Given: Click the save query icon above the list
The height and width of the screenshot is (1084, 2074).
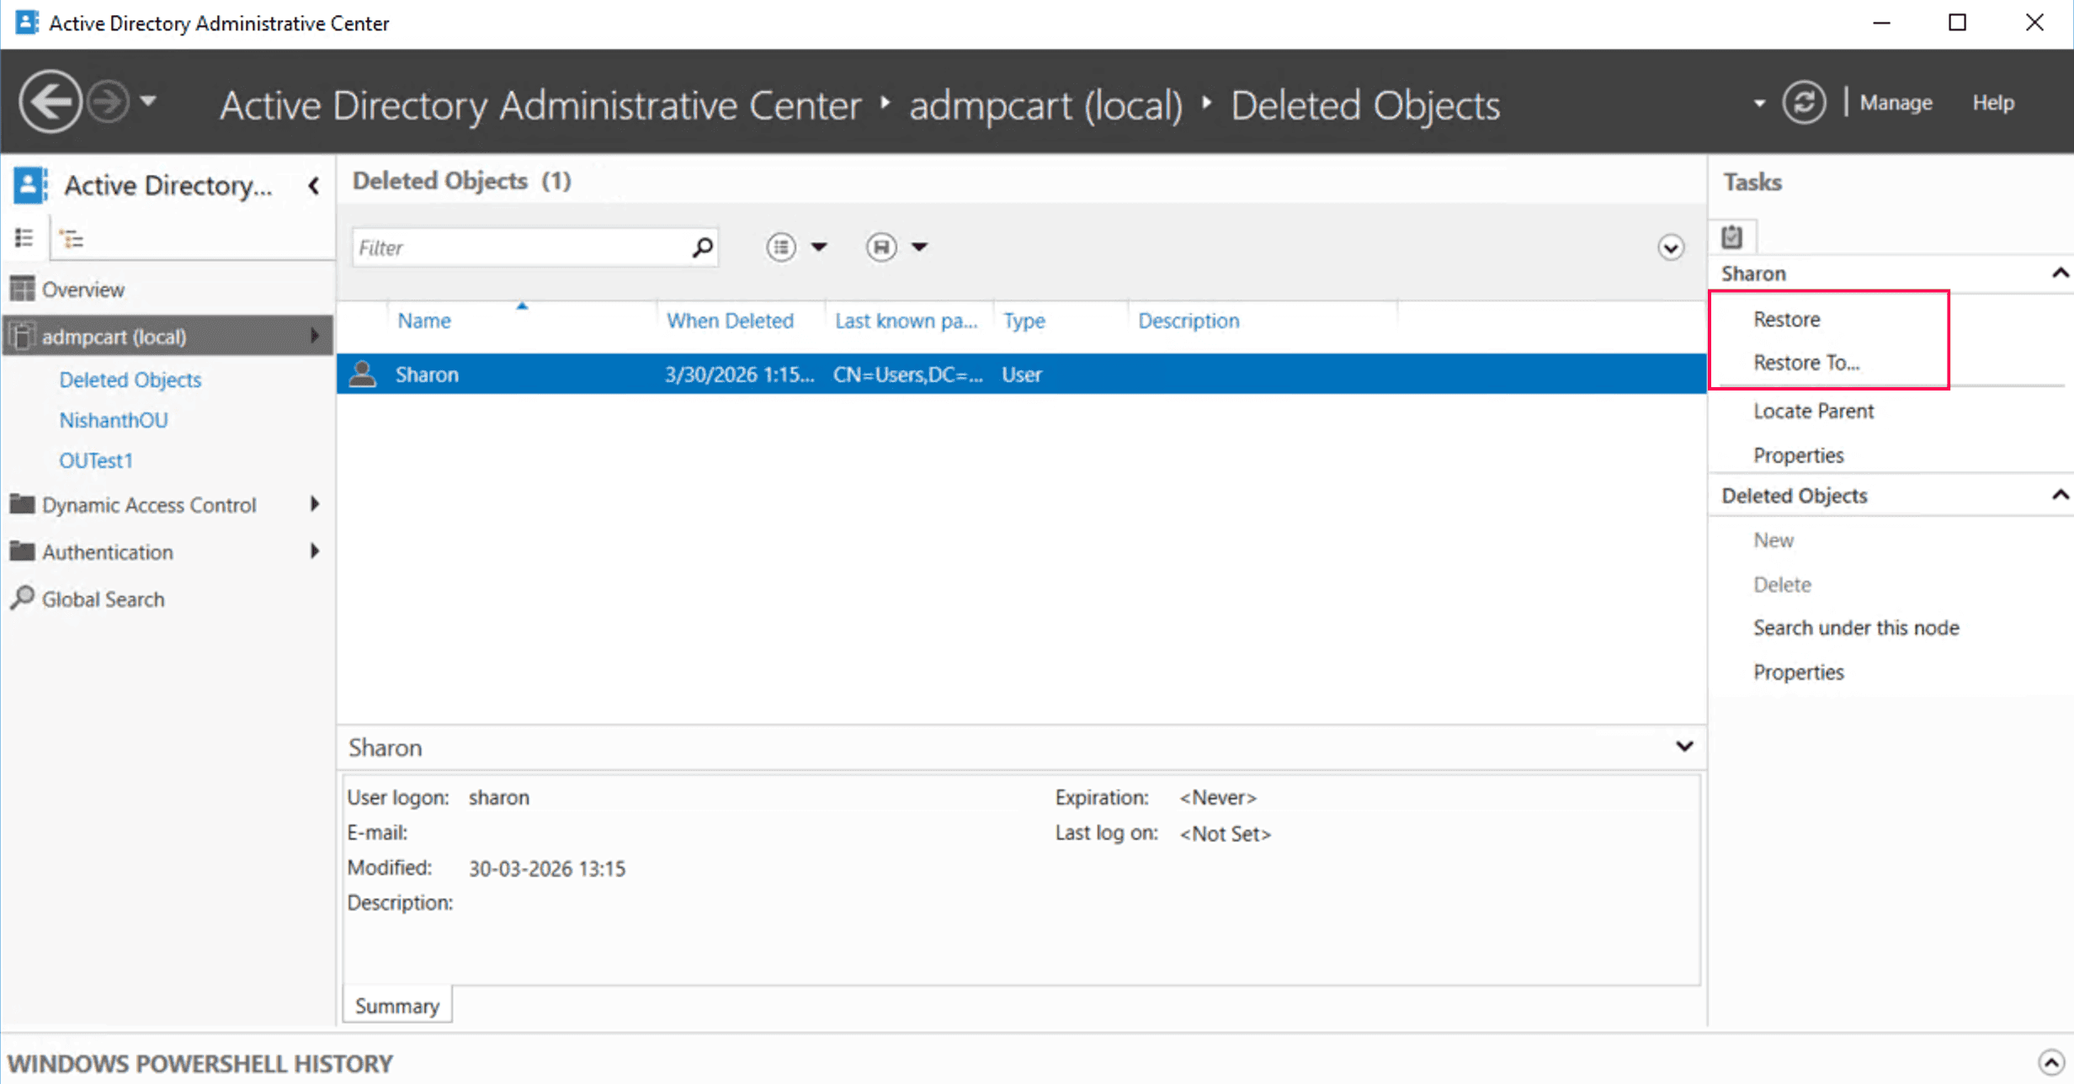Looking at the screenshot, I should click(x=881, y=247).
